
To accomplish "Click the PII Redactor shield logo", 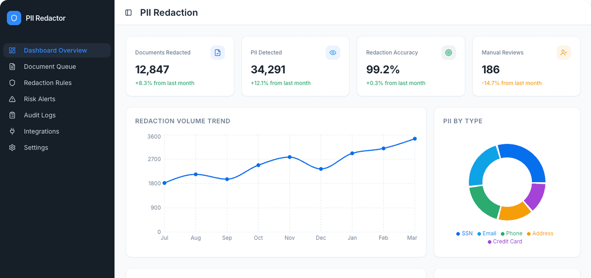I will click(14, 18).
